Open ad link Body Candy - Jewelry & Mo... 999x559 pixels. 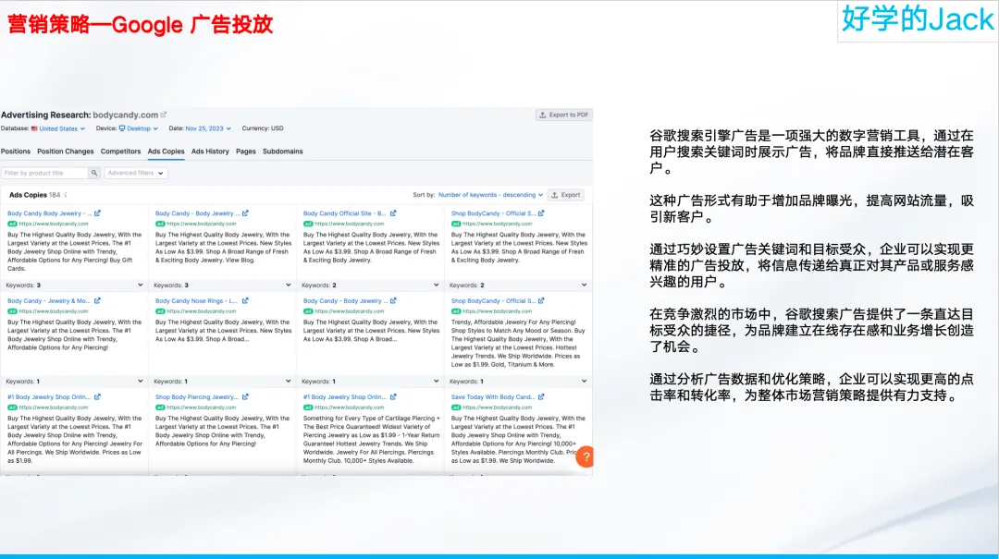(x=48, y=300)
